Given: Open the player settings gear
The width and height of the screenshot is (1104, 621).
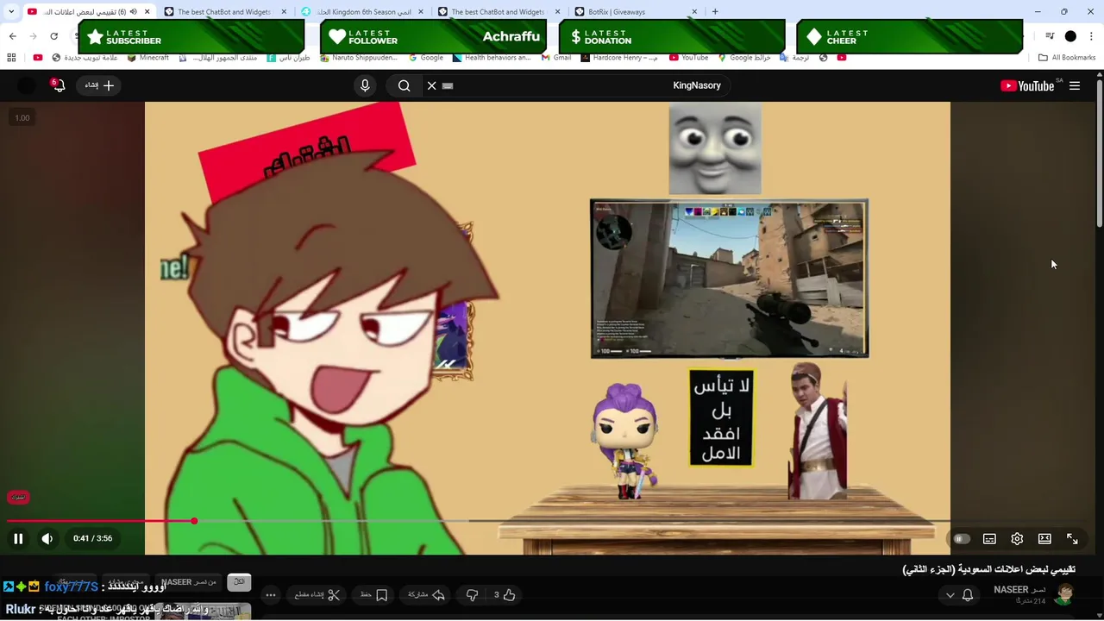Looking at the screenshot, I should 1017,538.
